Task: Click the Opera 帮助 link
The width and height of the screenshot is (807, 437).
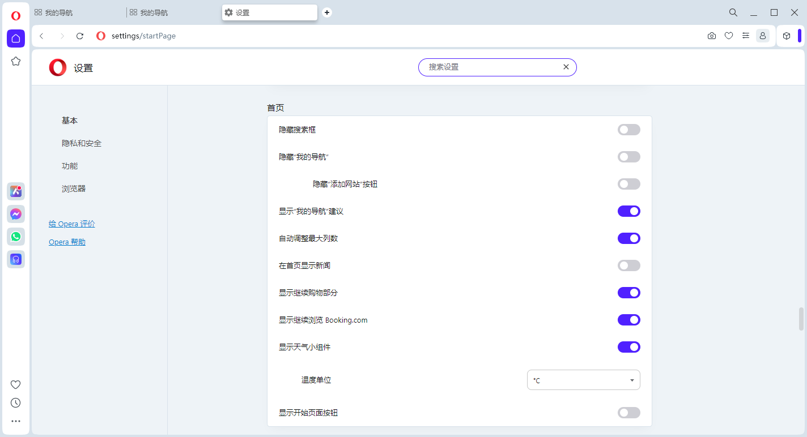Action: (67, 242)
